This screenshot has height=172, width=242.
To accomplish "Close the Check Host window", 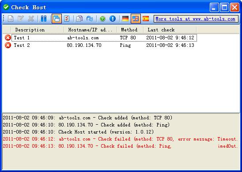I will pos(234,7).
